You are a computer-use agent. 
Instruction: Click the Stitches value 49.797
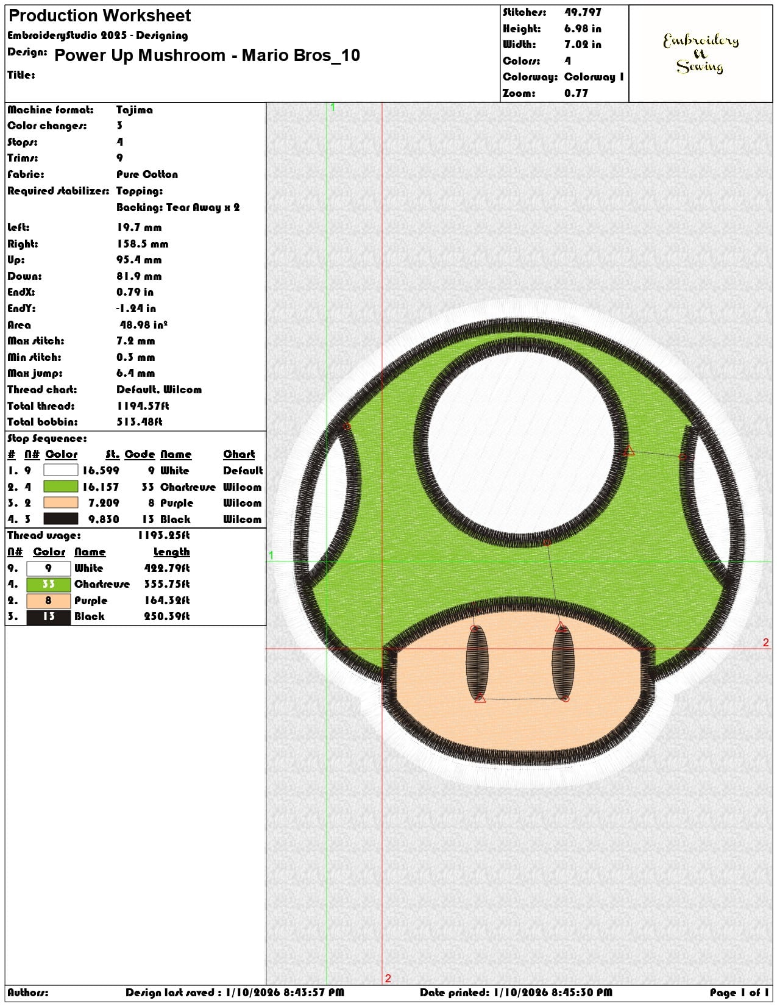click(x=583, y=12)
